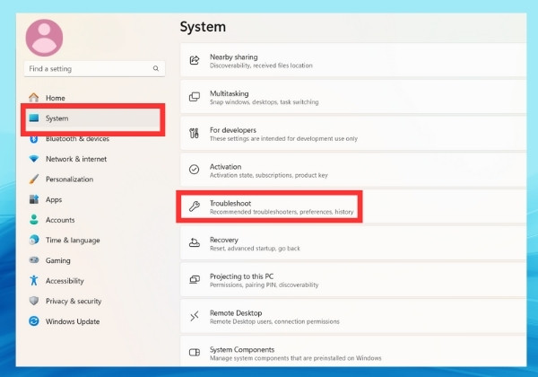
Task: Click the search magnifier icon
Action: (156, 69)
